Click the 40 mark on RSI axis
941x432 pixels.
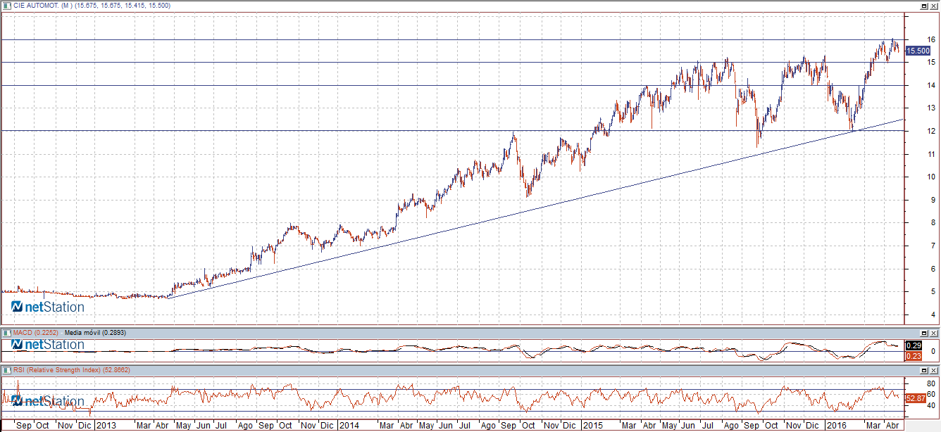(931, 405)
